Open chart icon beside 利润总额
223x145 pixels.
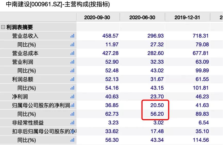pyautogui.click(x=72, y=79)
